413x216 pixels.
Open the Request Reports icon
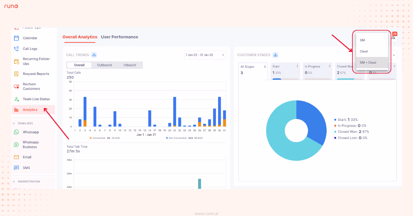tap(16, 74)
